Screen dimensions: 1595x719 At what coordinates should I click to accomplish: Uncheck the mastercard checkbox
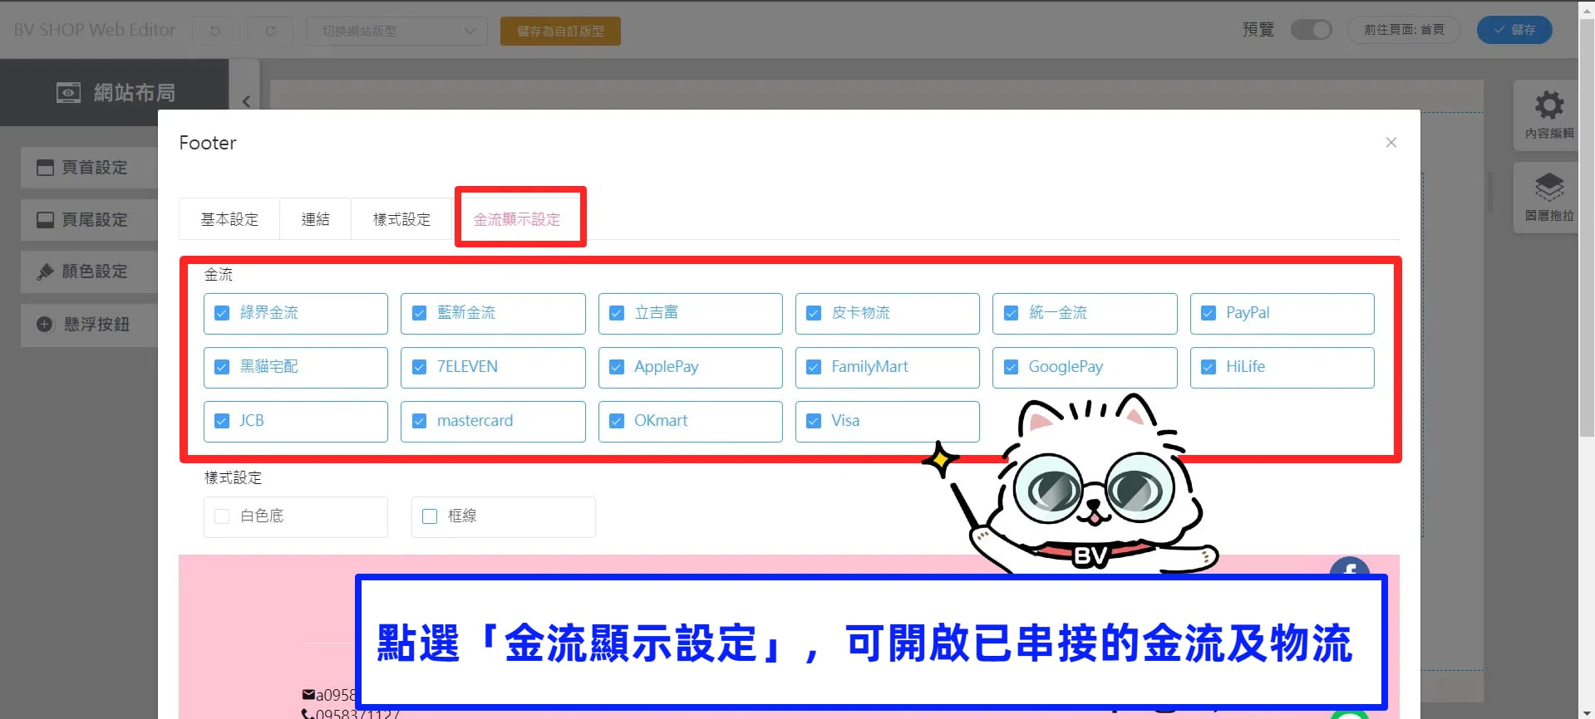tap(419, 421)
